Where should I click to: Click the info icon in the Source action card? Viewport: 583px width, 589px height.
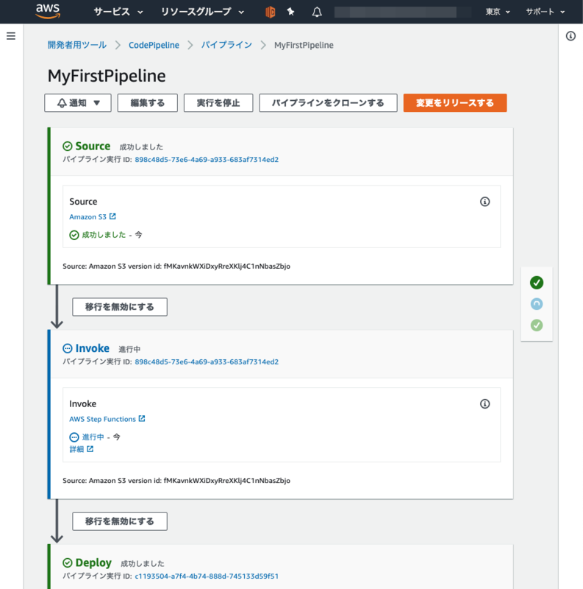pos(484,201)
